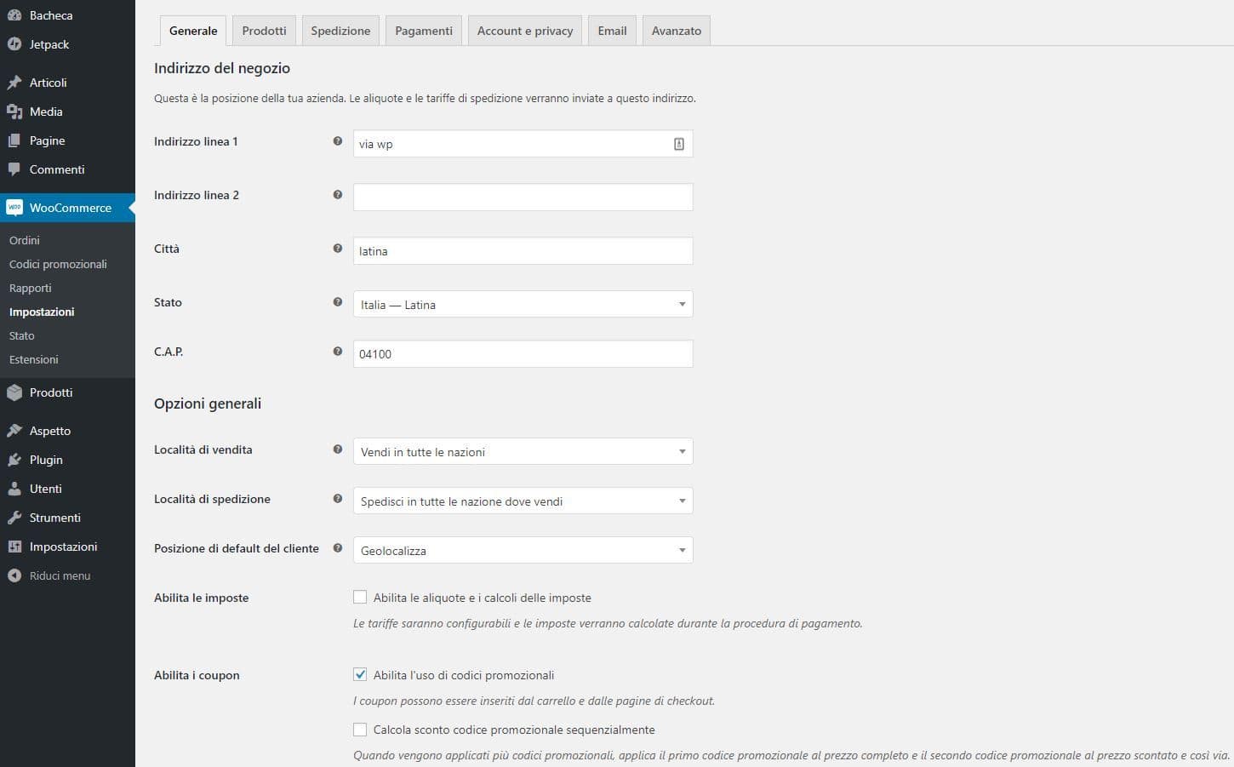Click the Riduci menu collapse arrow icon
This screenshot has height=767, width=1234.
[x=14, y=575]
